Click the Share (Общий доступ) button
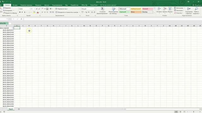The height and width of the screenshot is (113, 202). point(197,5)
